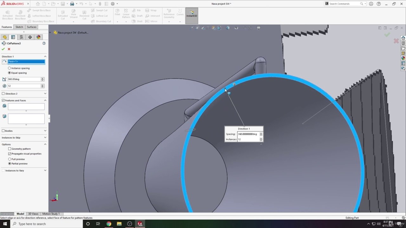Click the Instant3D tool
Image resolution: width=406 pixels, height=228 pixels.
point(192,14)
